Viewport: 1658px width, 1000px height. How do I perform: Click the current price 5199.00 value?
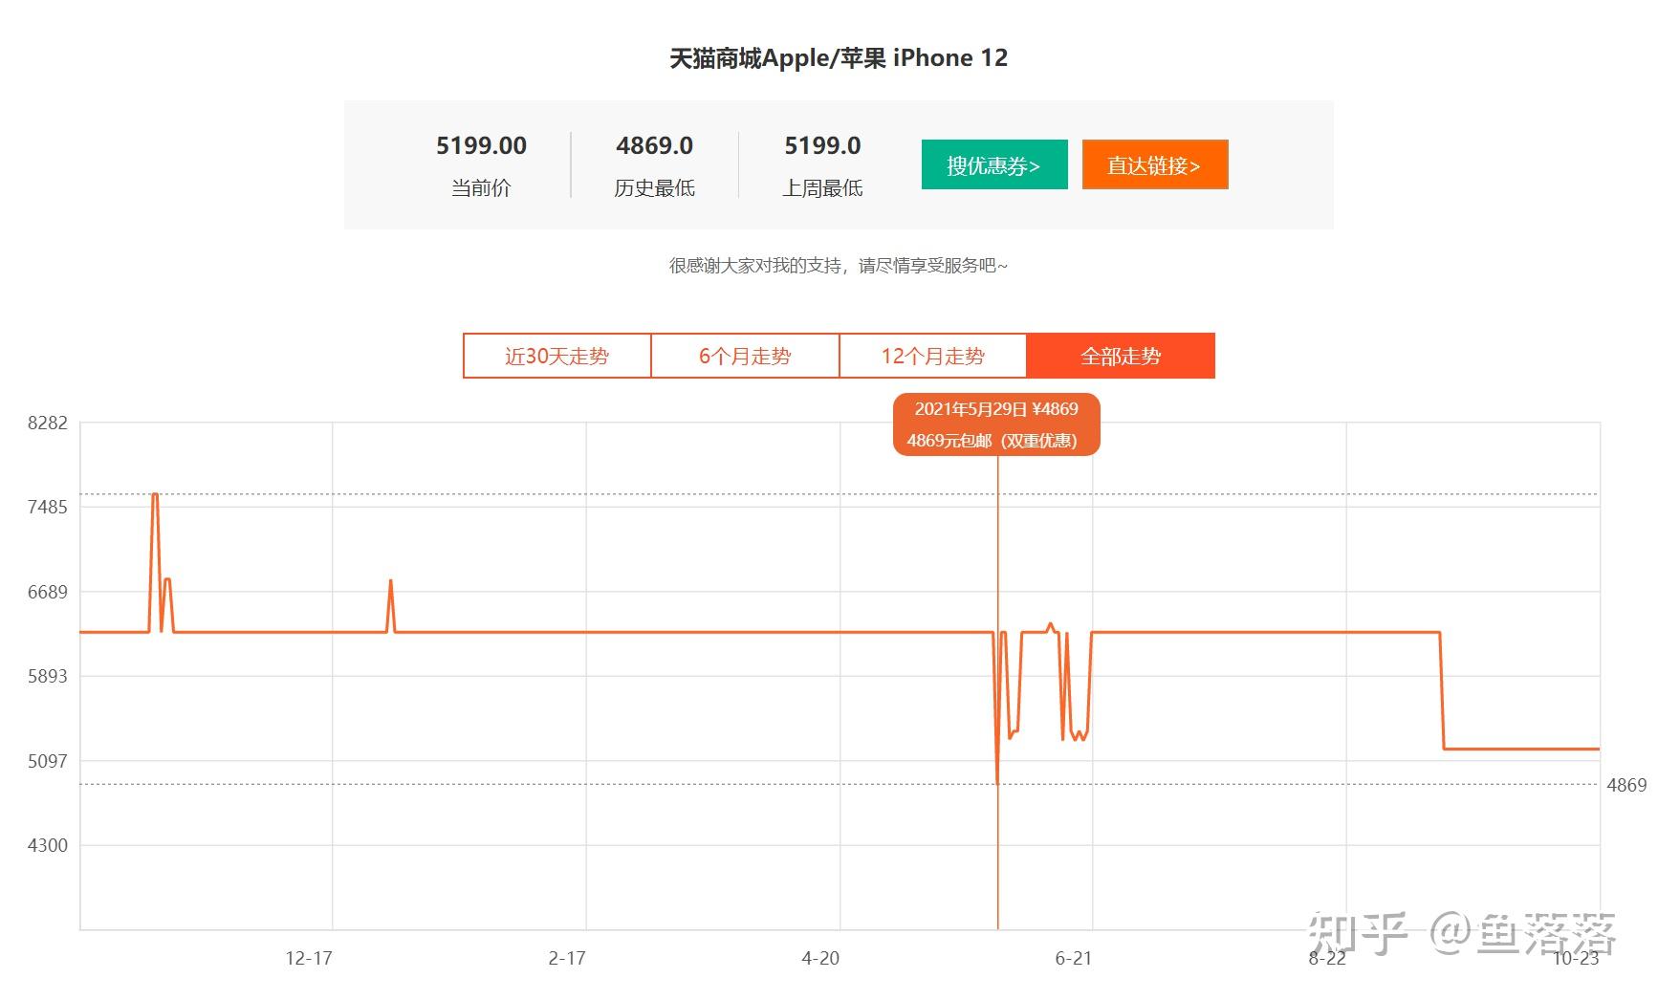pos(481,145)
